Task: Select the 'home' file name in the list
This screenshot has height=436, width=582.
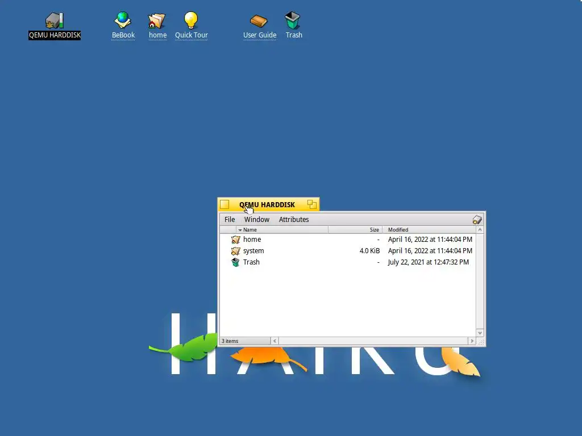Action: tap(252, 240)
